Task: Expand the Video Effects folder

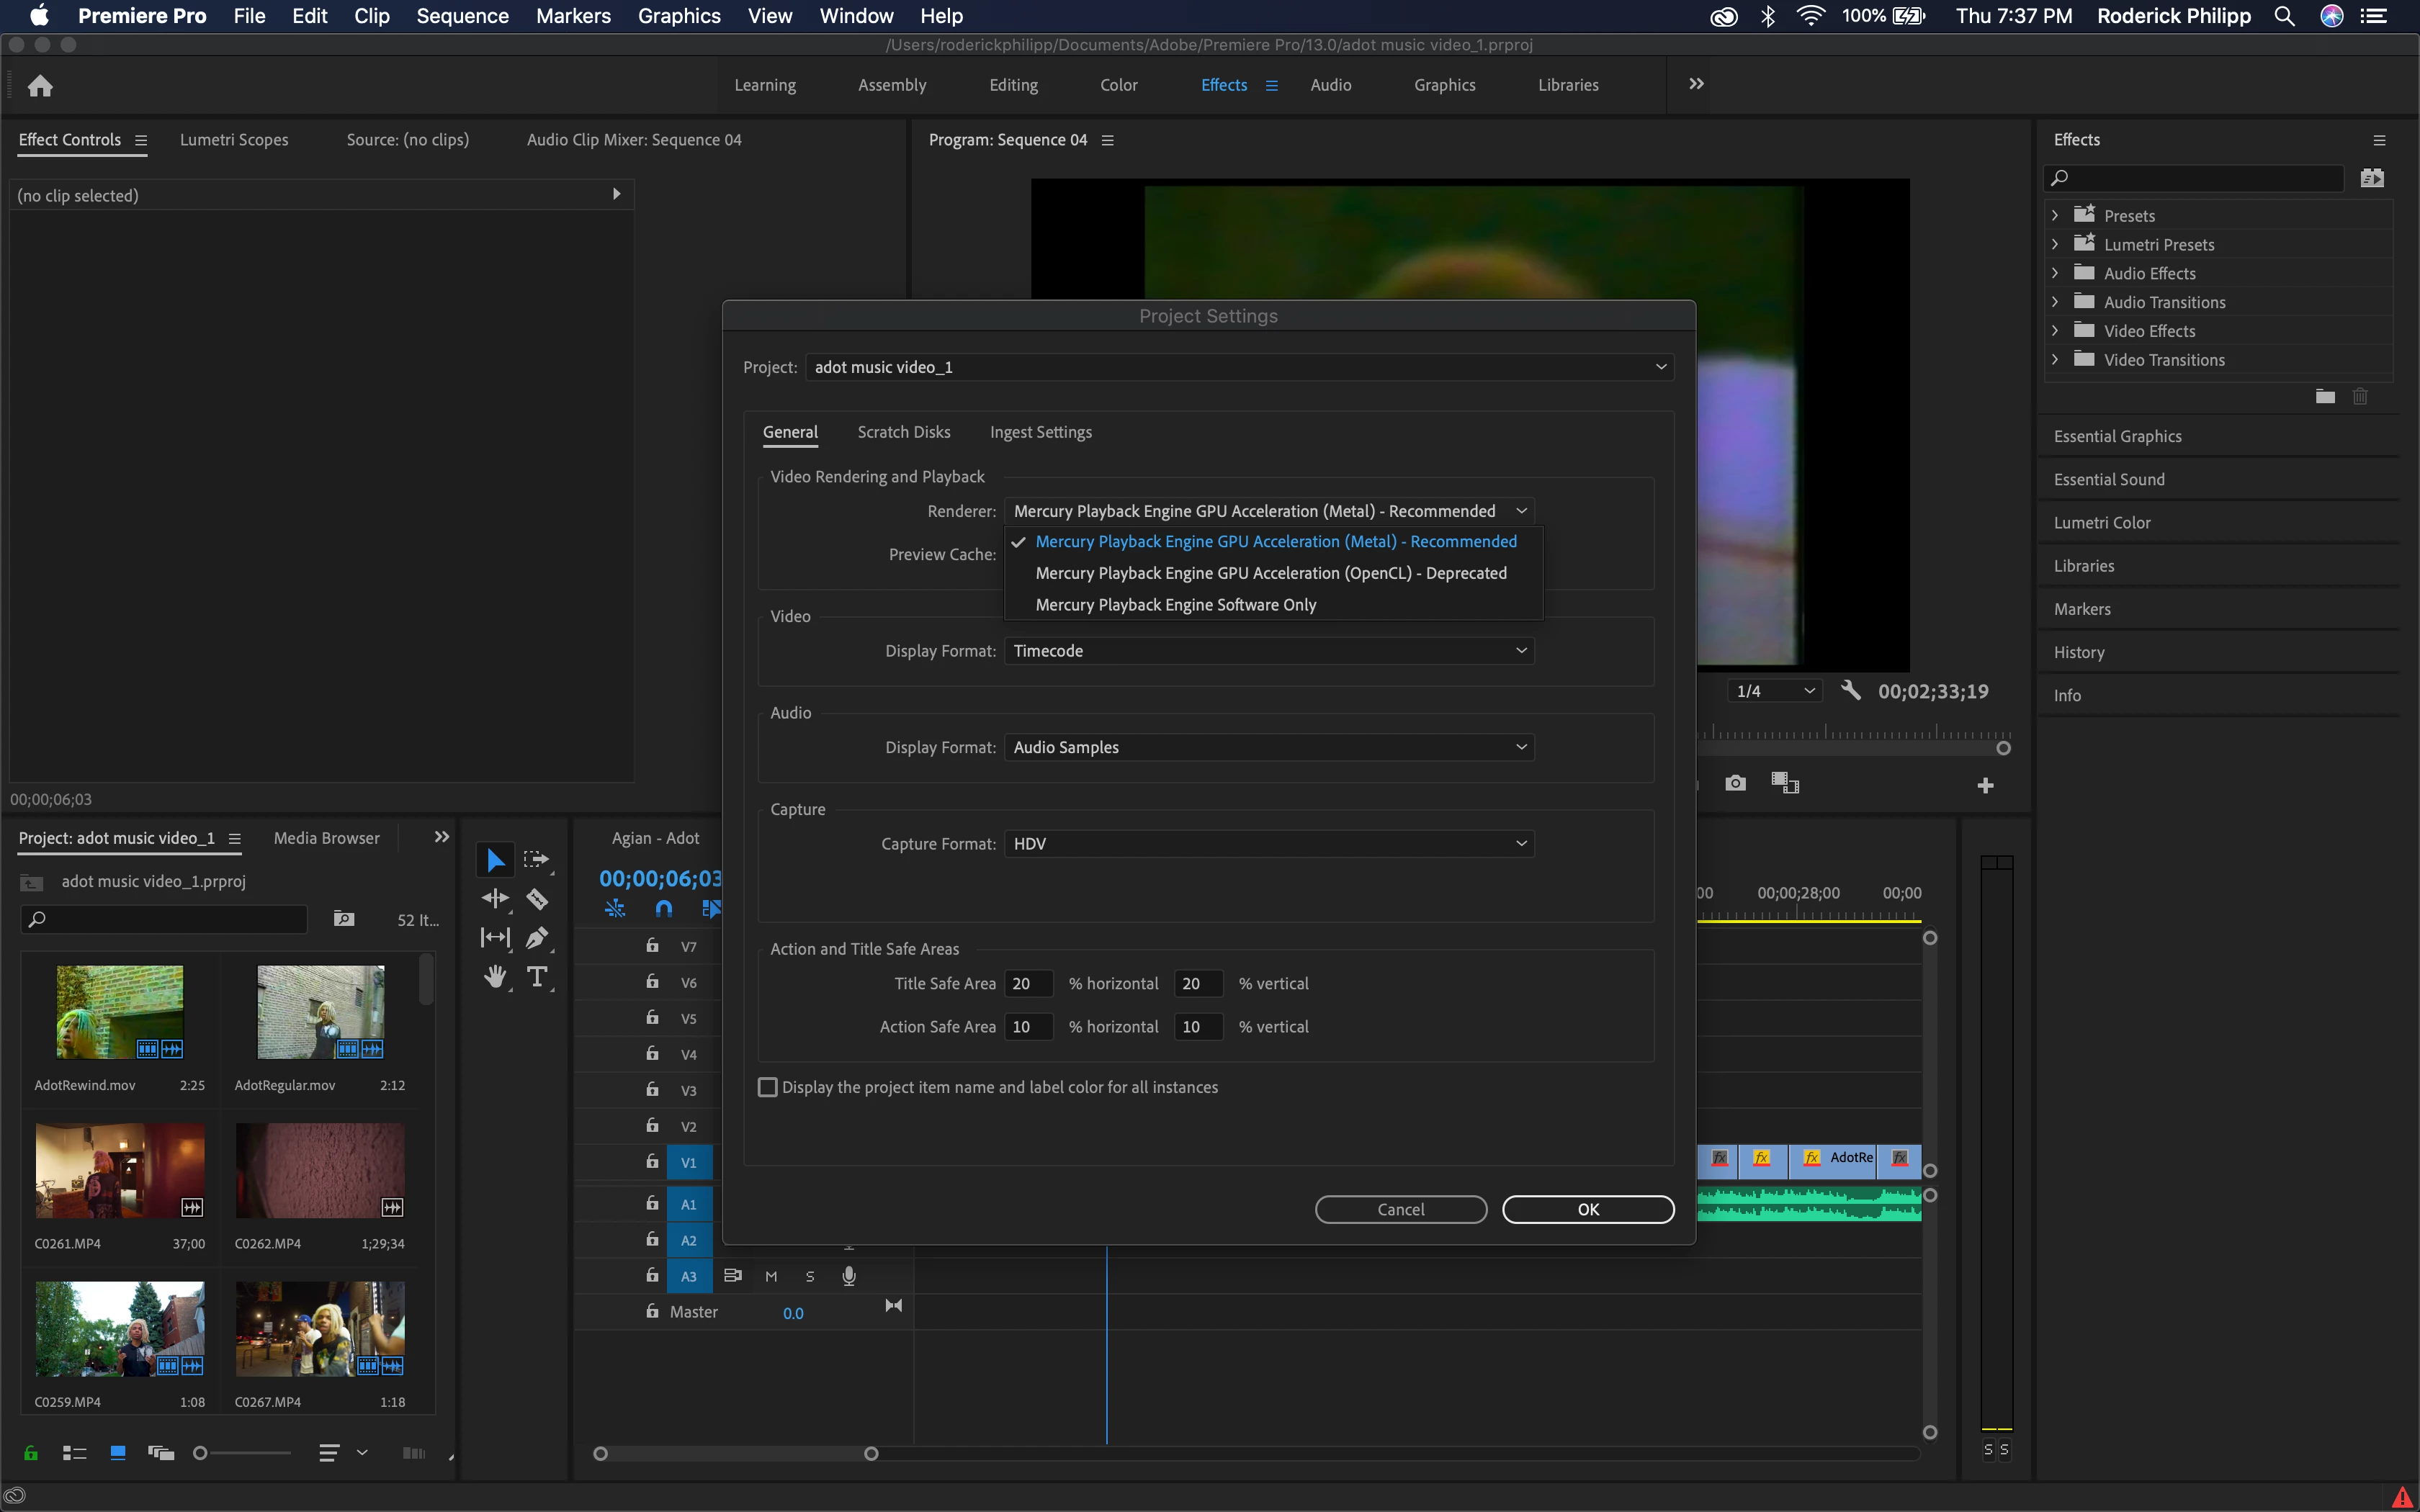Action: (2055, 331)
